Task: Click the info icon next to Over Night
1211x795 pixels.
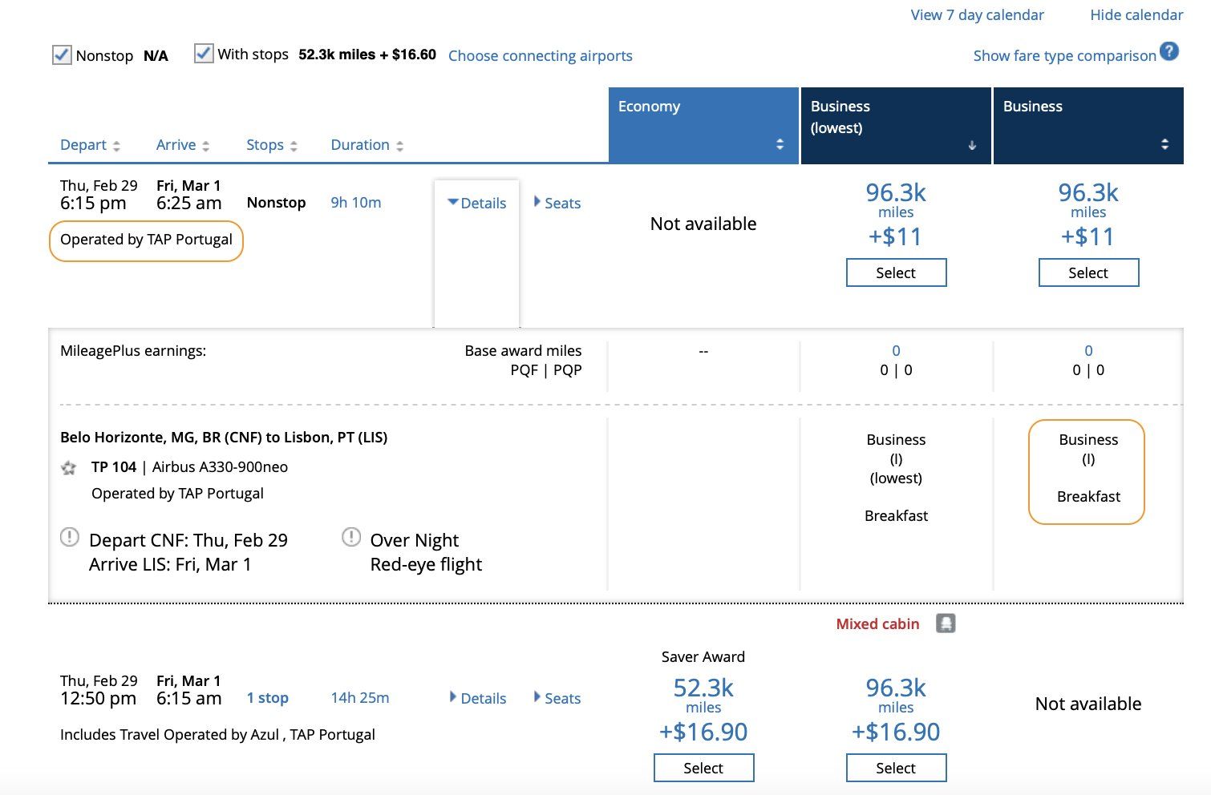Action: click(351, 537)
